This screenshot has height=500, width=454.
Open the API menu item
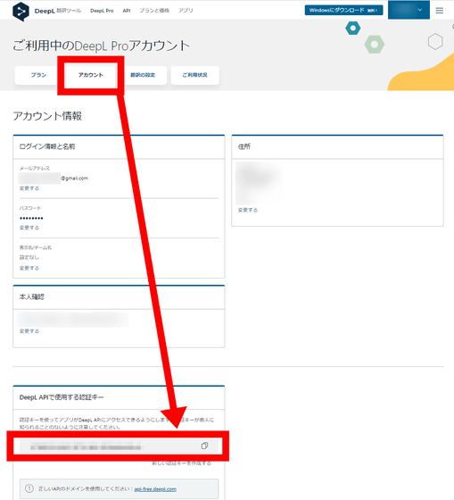[127, 11]
